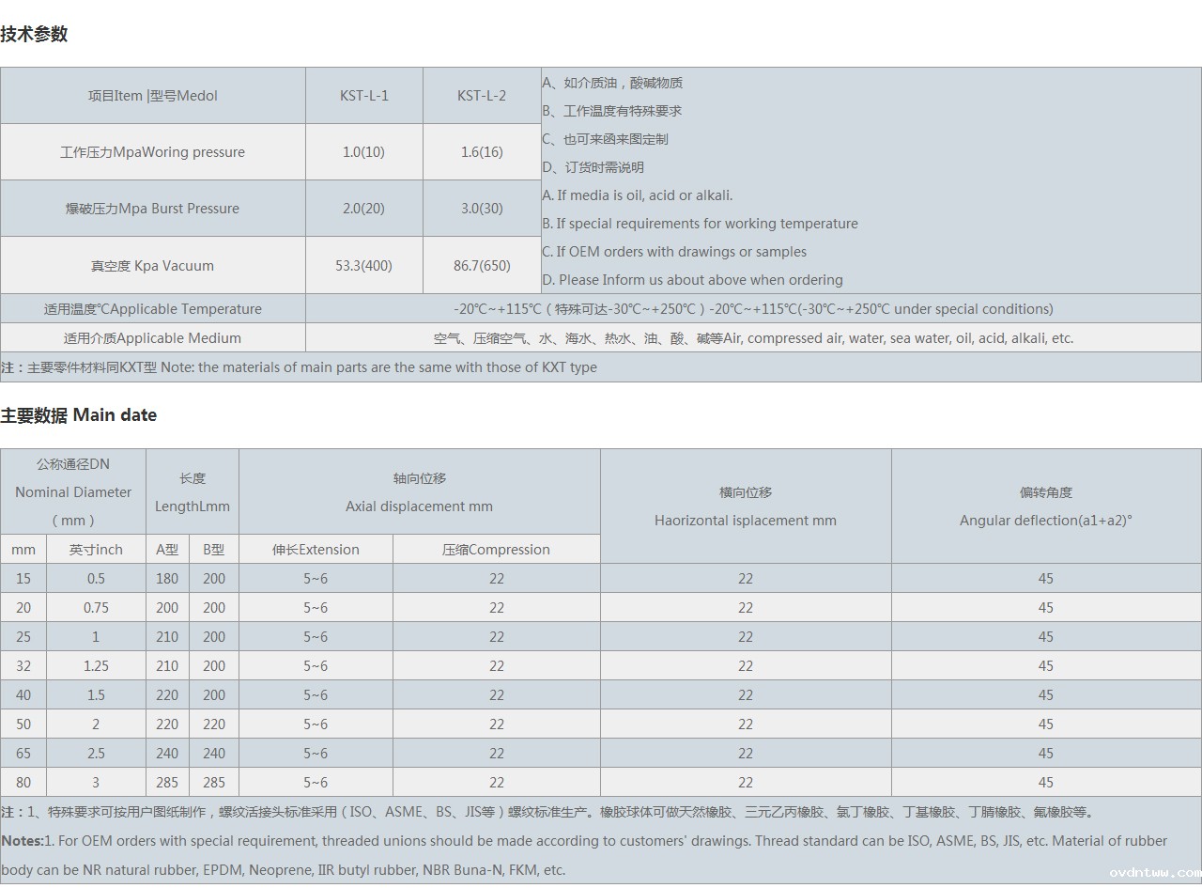Viewport: 1202px width, 888px height.
Task: Click the 1.25 inch diameter cell
Action: pyautogui.click(x=96, y=666)
